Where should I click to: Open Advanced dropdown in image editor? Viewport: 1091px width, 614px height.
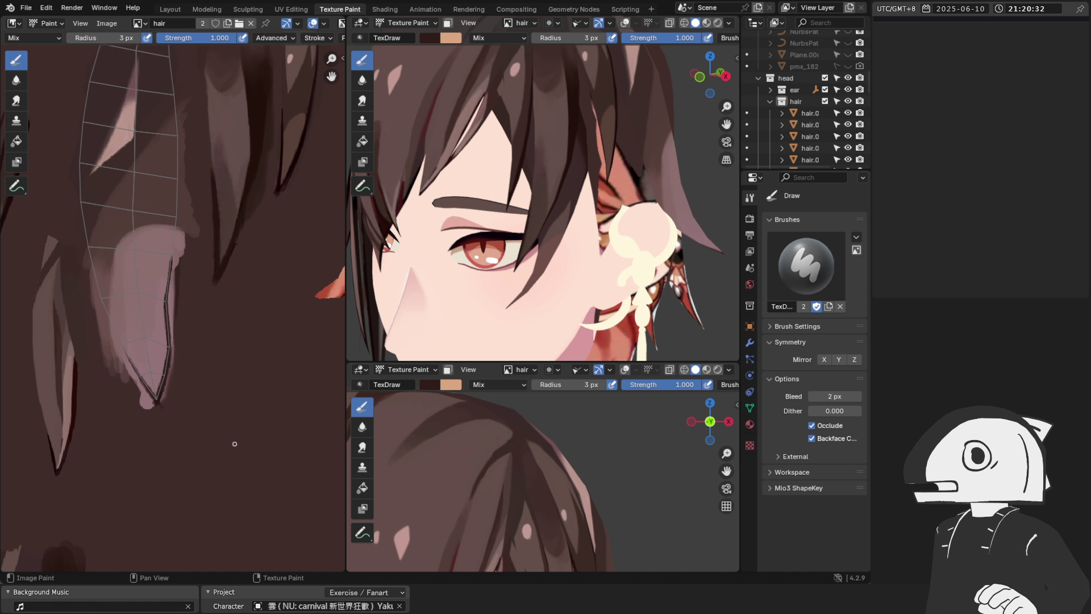pos(275,38)
